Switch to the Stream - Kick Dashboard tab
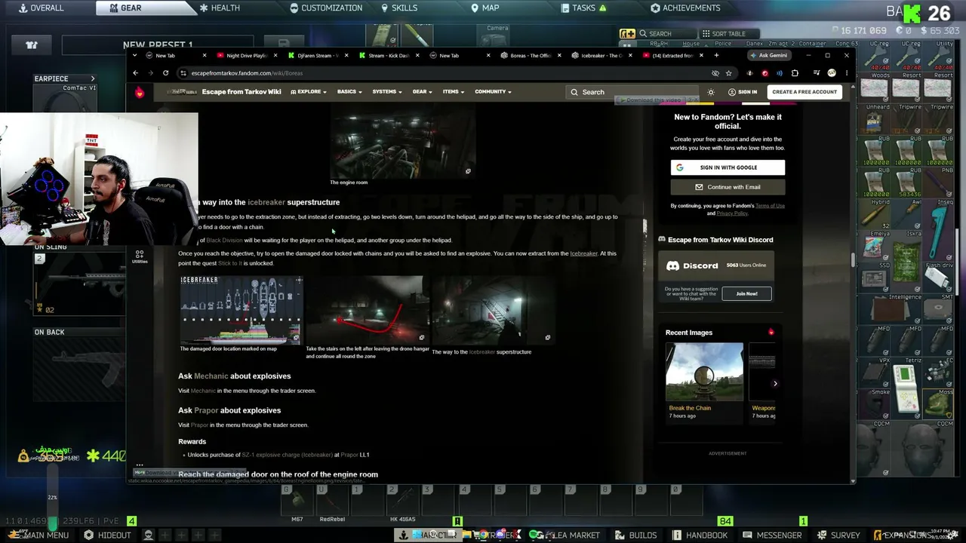 [389, 55]
